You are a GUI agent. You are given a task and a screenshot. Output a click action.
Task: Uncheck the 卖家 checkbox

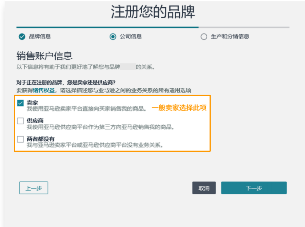pos(20,103)
